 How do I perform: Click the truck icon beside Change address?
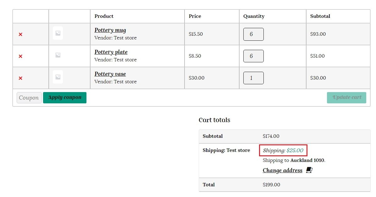pyautogui.click(x=309, y=170)
